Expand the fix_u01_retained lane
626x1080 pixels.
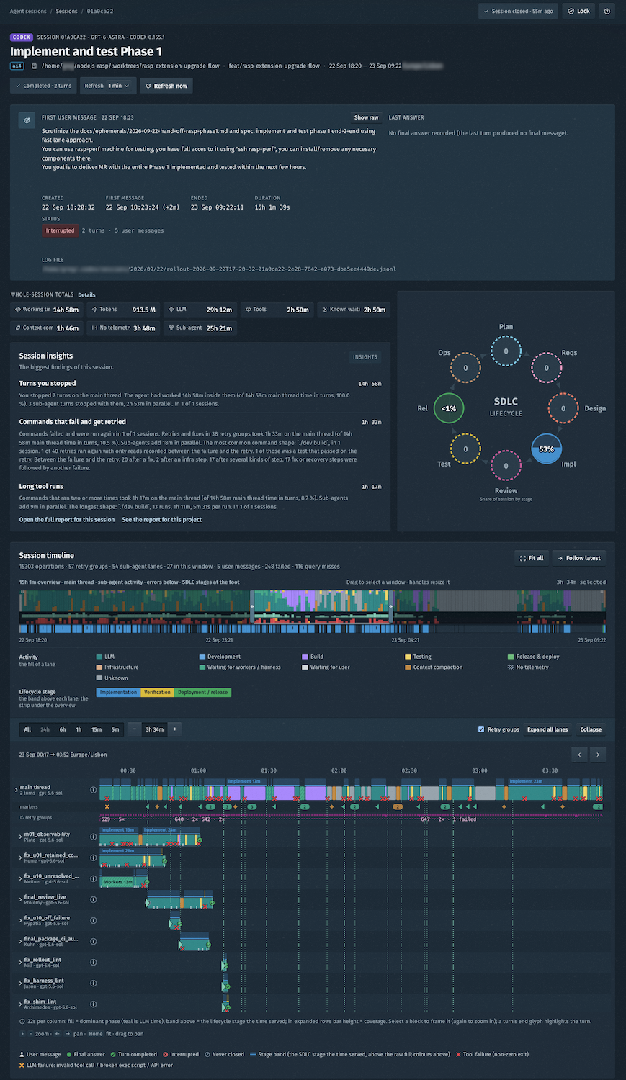pyautogui.click(x=21, y=858)
